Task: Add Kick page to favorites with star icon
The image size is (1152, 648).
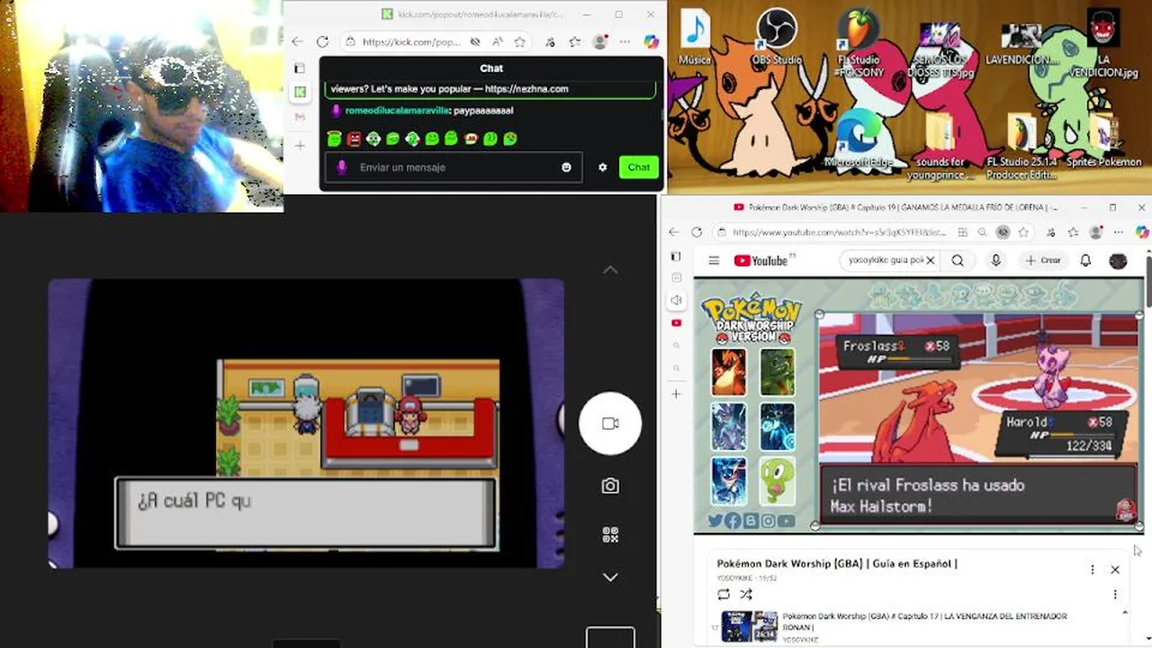Action: click(519, 41)
